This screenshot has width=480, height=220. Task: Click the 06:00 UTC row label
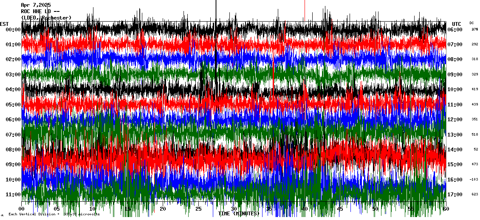(455, 30)
